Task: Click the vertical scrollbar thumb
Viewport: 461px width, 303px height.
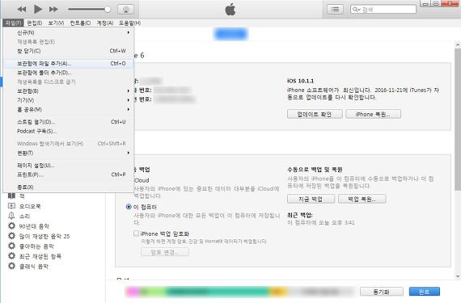Action: (458, 119)
